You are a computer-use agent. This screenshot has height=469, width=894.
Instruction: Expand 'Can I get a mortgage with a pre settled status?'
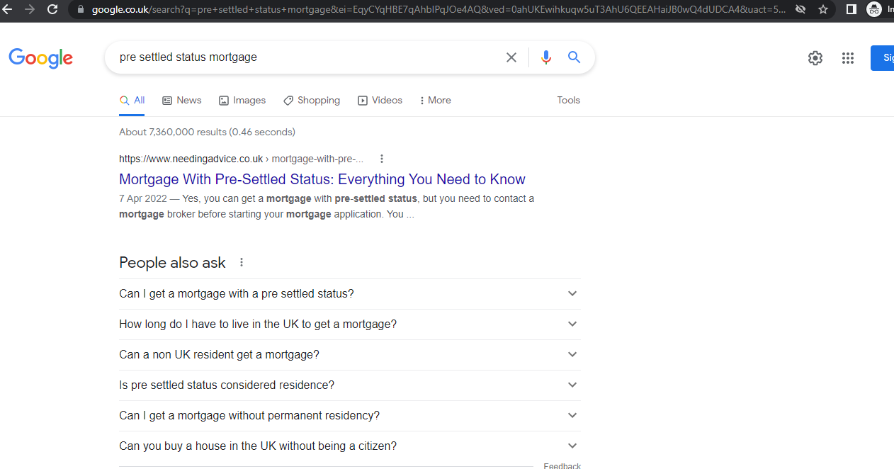[572, 293]
